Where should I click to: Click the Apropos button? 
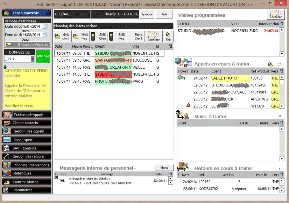pyautogui.click(x=147, y=14)
